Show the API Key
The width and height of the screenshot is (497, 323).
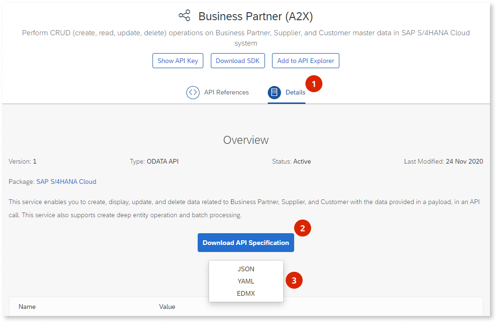(x=178, y=61)
